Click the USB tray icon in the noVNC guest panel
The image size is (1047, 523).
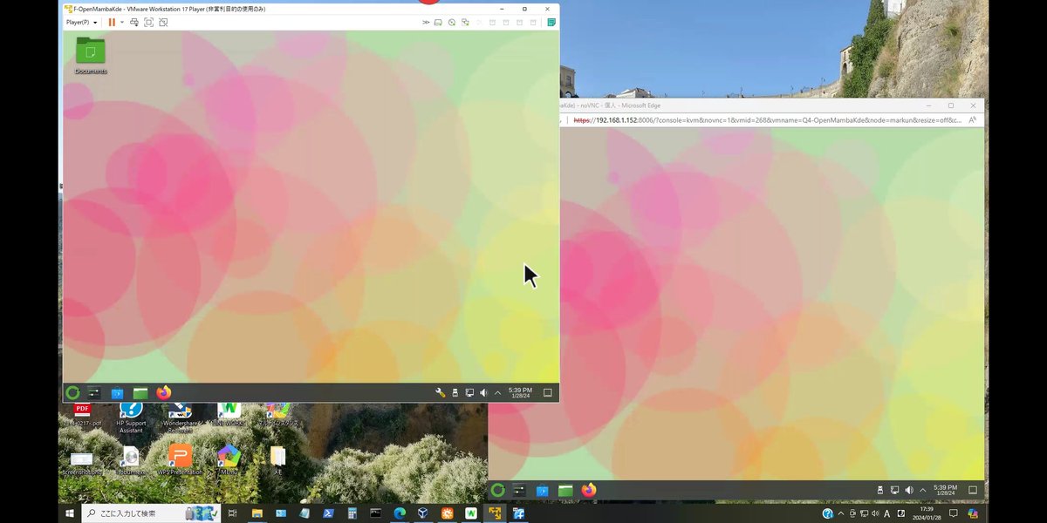click(880, 491)
